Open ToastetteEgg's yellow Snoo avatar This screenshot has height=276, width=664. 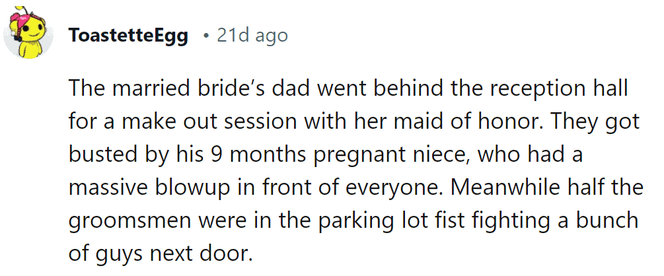pyautogui.click(x=28, y=33)
